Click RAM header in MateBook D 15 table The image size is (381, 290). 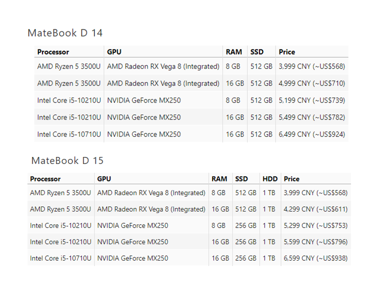coord(219,179)
